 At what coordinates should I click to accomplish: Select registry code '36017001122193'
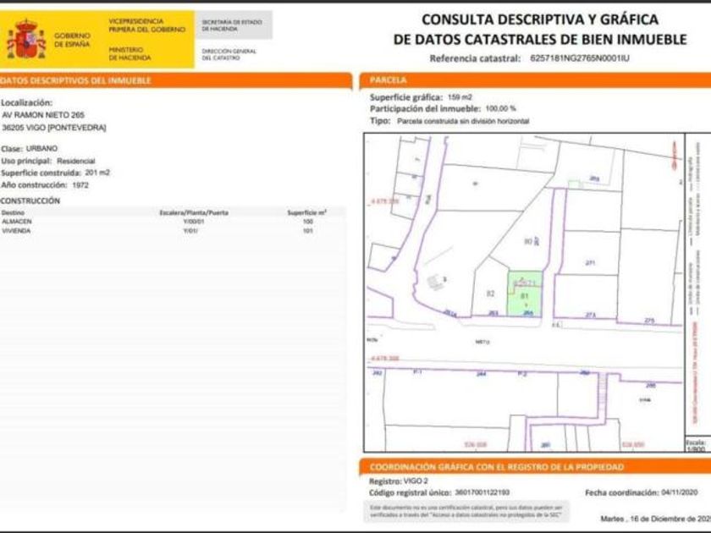coord(482,492)
